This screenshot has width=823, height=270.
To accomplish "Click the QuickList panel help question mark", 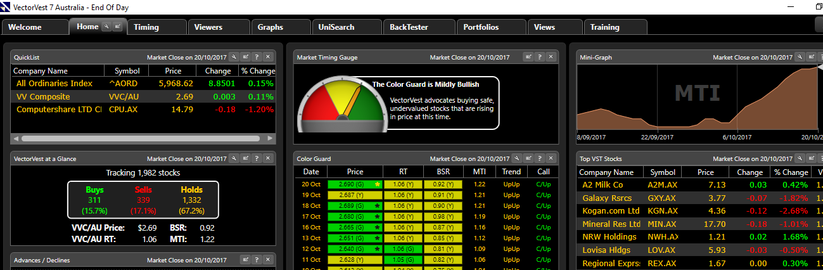I will pyautogui.click(x=257, y=57).
